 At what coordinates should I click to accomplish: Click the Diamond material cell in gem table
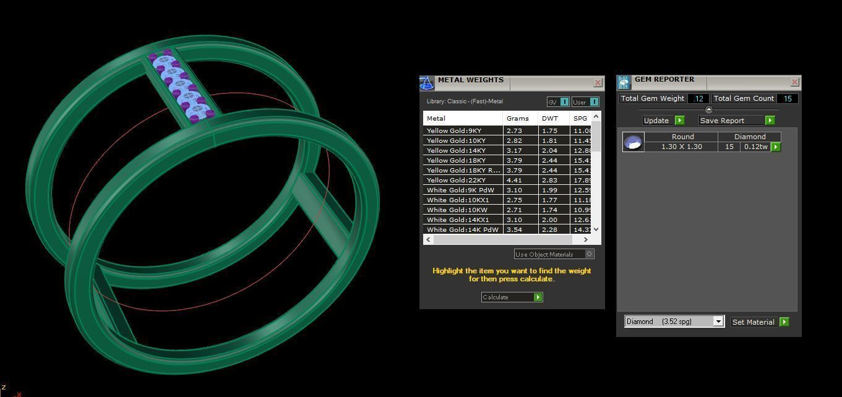point(750,137)
